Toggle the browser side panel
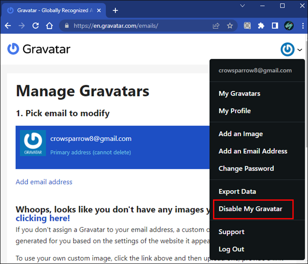This screenshot has width=308, height=264. tap(275, 26)
